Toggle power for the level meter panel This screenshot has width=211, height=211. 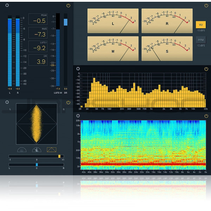pos(68,6)
